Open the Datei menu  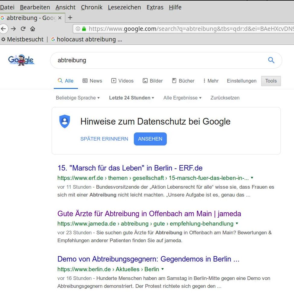7,7
